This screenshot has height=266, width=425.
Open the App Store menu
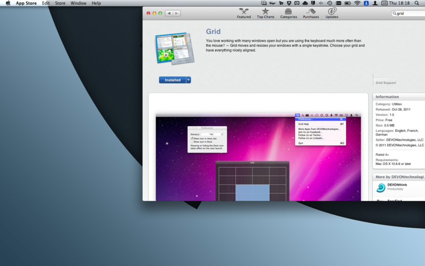pos(26,3)
